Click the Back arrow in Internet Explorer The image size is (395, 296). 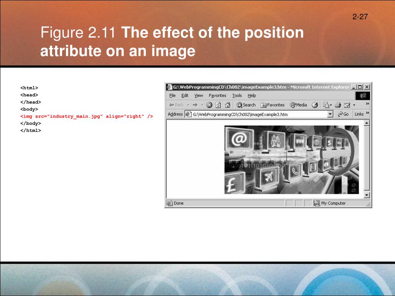(x=176, y=105)
